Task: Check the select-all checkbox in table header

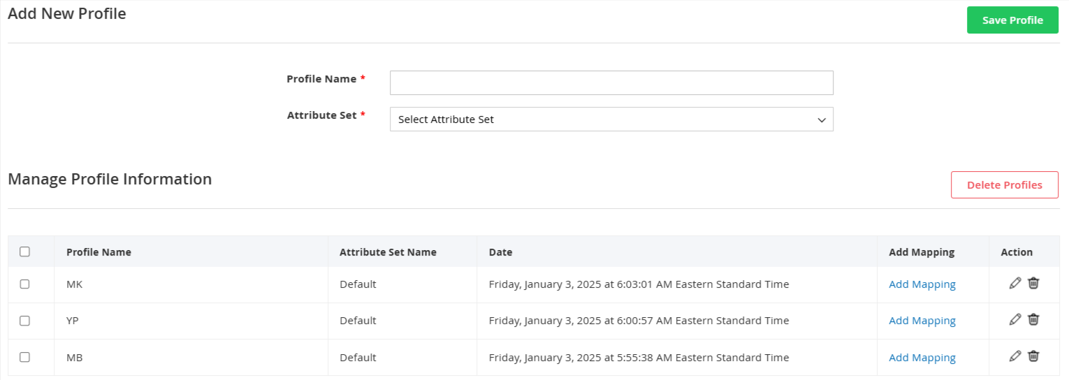Action: 25,251
